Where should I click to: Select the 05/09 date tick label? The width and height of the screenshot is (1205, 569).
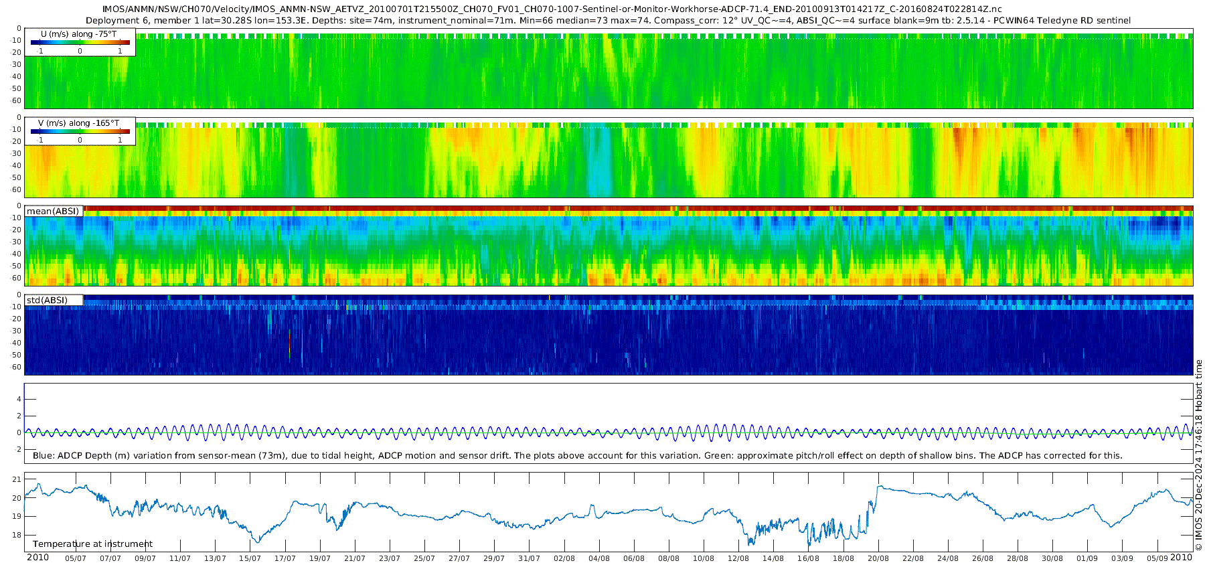coord(1157,558)
